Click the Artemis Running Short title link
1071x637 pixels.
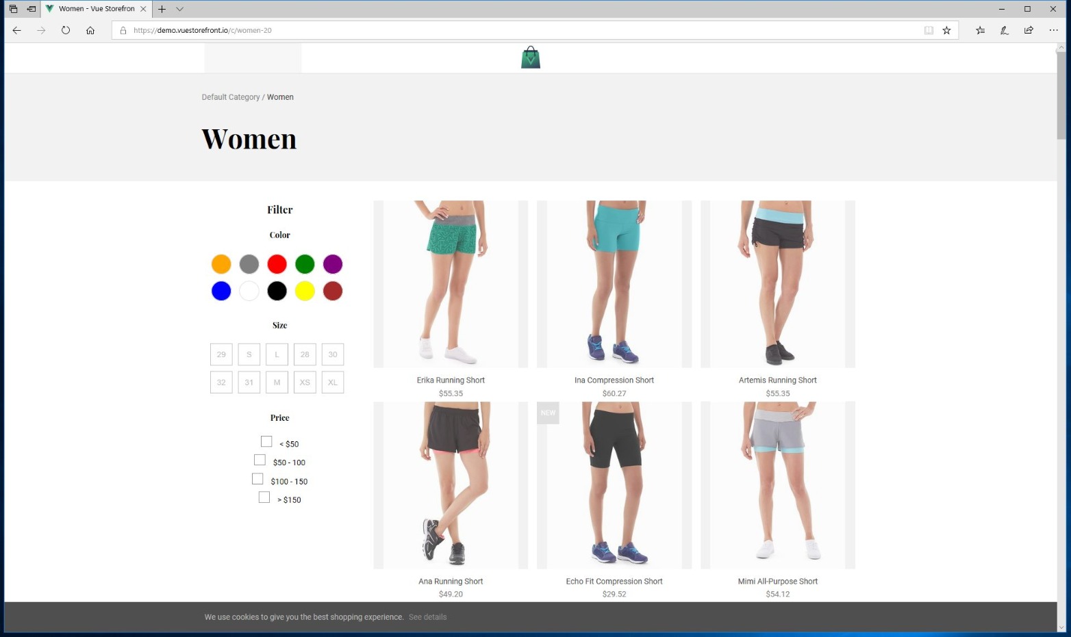tap(778, 380)
